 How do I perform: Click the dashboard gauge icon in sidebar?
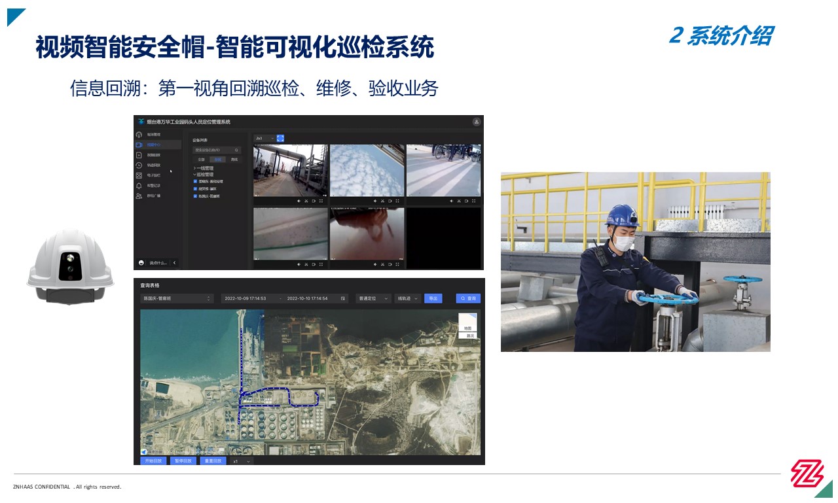139,135
